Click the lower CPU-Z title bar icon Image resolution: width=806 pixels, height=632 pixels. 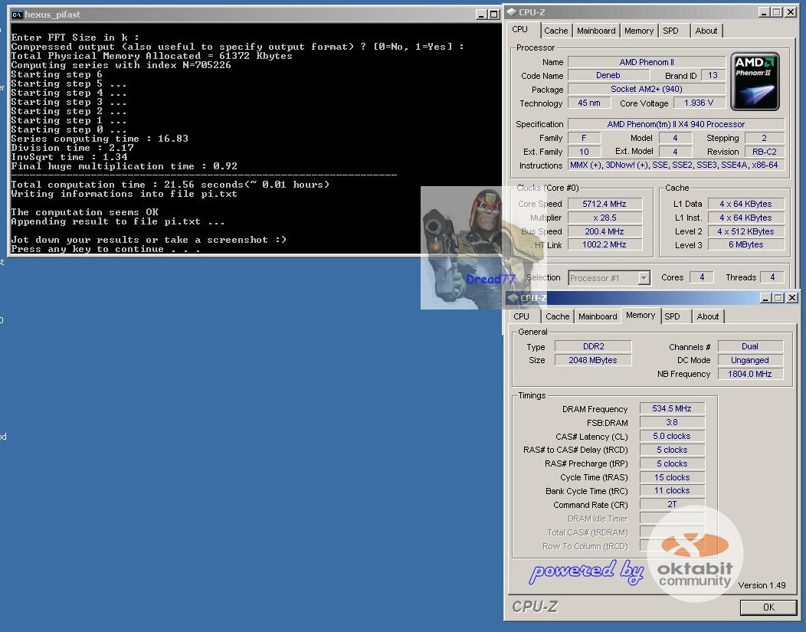(x=513, y=297)
